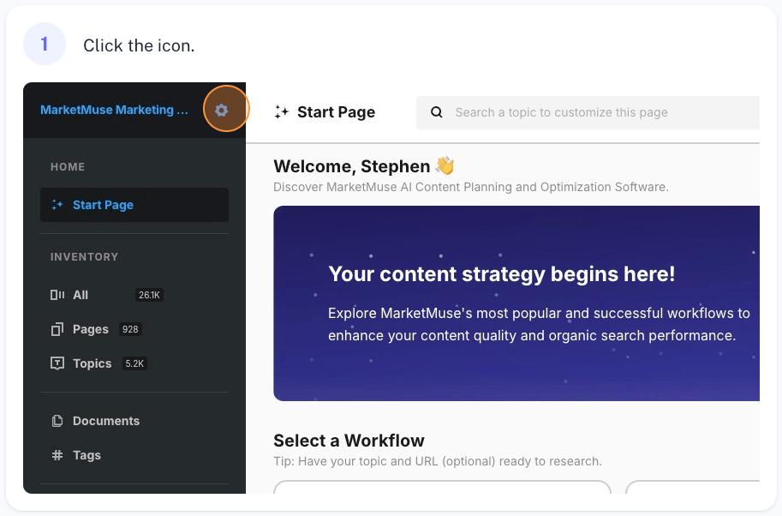782x516 pixels.
Task: Select Start Page in sidebar
Action: [x=134, y=205]
